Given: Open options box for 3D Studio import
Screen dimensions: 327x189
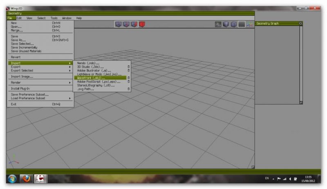Looking at the screenshot, I should point(128,67).
